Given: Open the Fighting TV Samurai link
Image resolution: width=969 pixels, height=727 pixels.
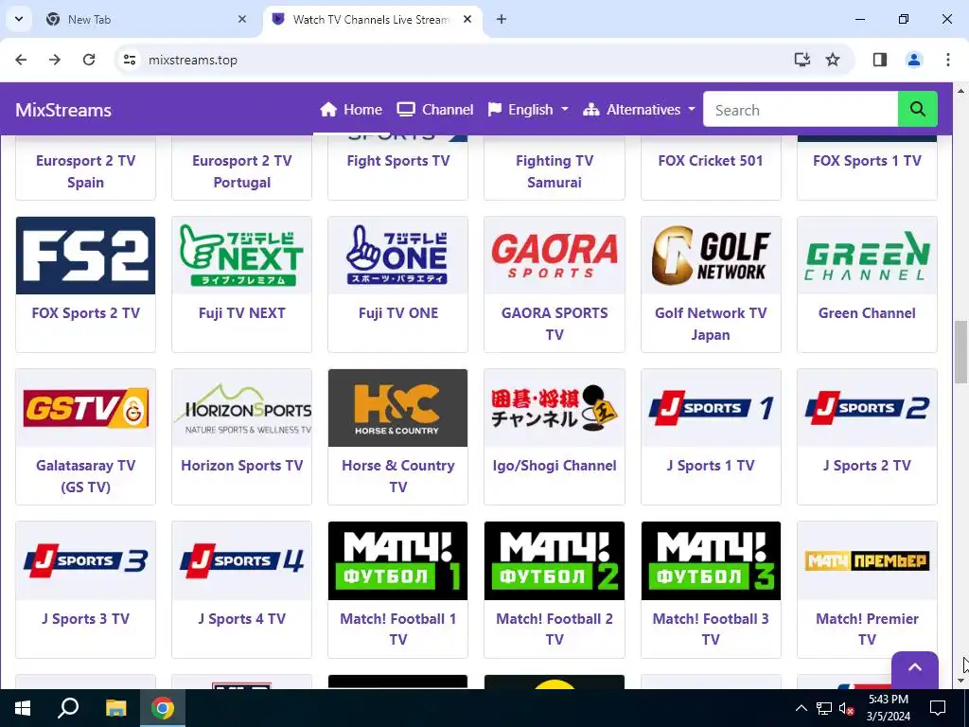Looking at the screenshot, I should pos(555,171).
